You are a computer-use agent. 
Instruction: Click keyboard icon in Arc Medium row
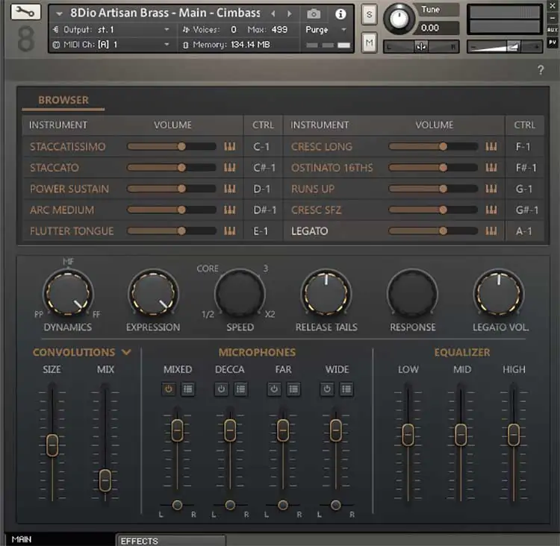[x=230, y=210]
